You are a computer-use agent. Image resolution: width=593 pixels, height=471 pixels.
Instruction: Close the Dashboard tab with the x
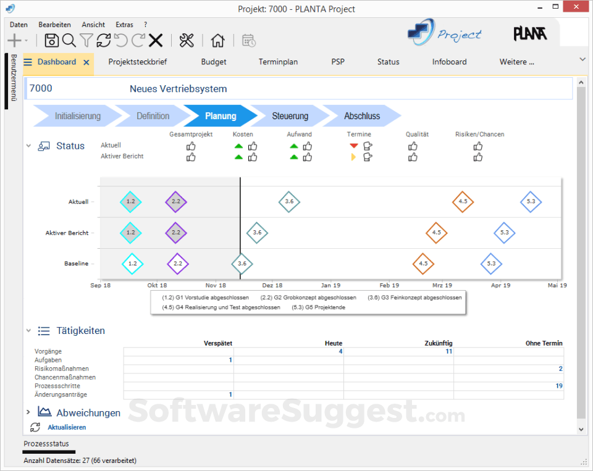tap(86, 62)
